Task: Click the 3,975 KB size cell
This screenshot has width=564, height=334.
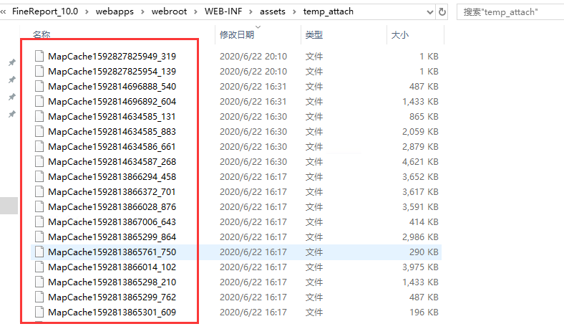Action: [420, 267]
